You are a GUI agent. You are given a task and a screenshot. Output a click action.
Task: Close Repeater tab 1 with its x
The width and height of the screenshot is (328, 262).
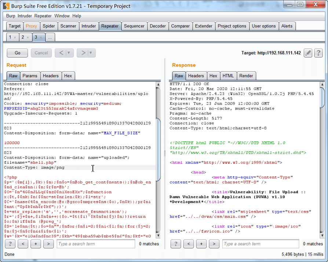point(15,38)
